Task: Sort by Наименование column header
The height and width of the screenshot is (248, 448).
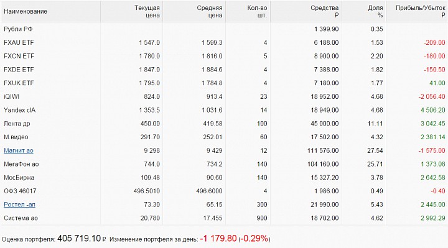Action: pyautogui.click(x=26, y=11)
